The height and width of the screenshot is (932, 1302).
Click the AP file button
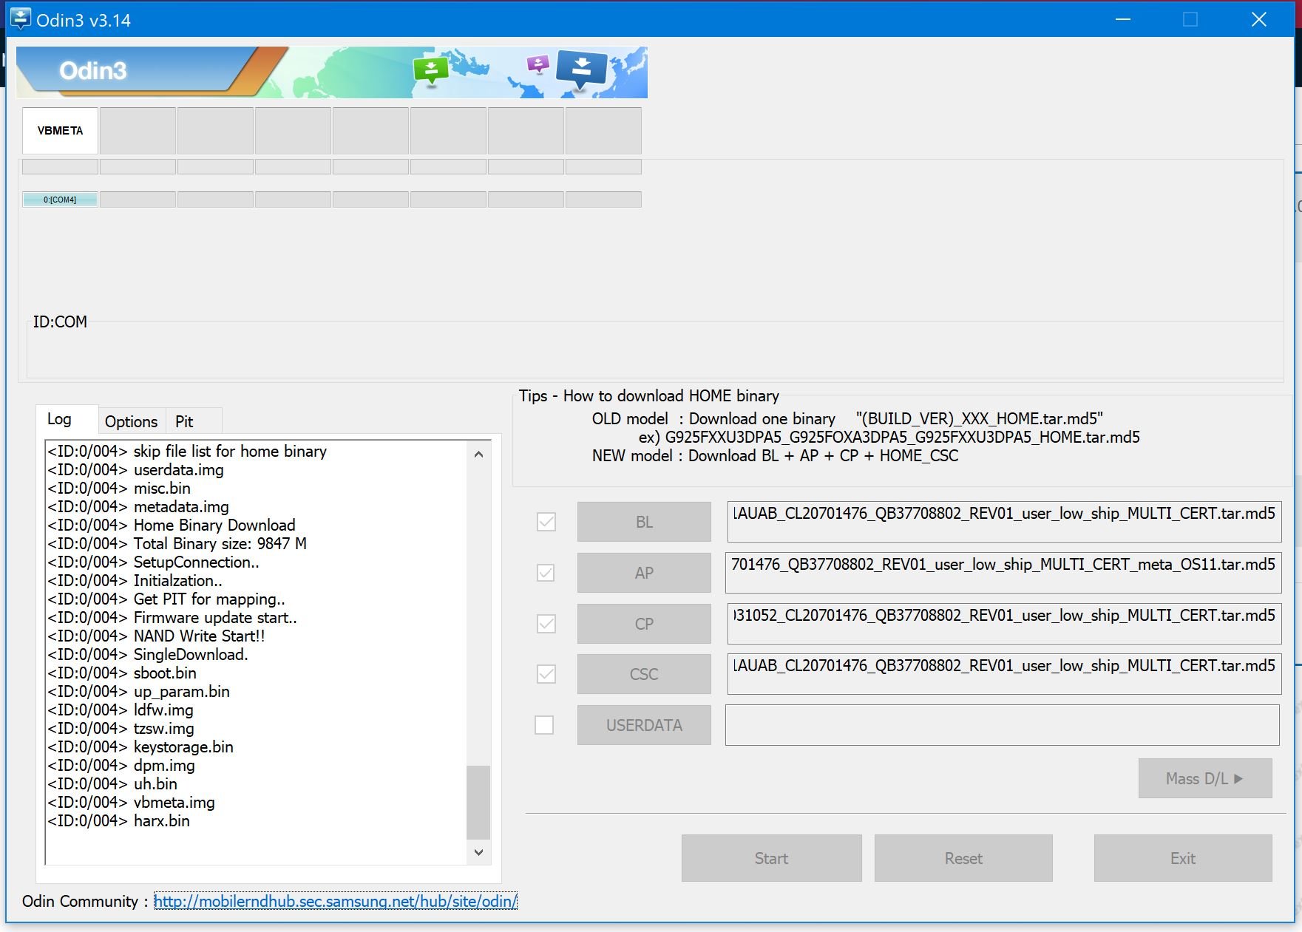click(x=644, y=573)
